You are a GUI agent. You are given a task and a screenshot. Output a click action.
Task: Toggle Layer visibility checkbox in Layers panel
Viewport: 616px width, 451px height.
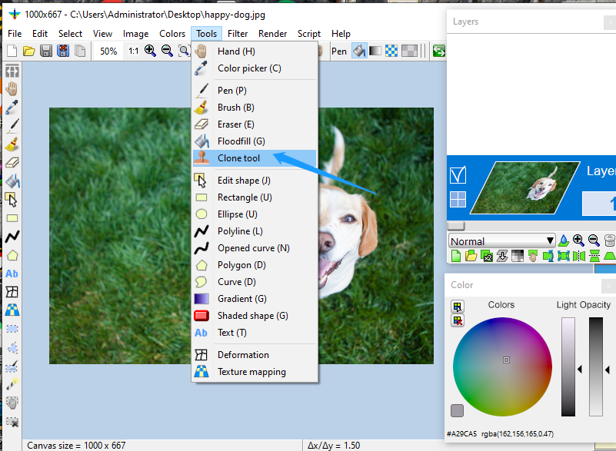click(458, 176)
